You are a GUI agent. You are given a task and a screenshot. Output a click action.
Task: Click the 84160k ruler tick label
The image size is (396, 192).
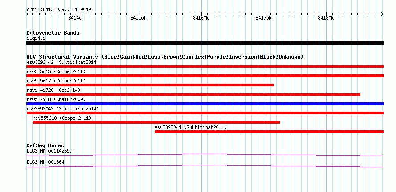[201, 18]
